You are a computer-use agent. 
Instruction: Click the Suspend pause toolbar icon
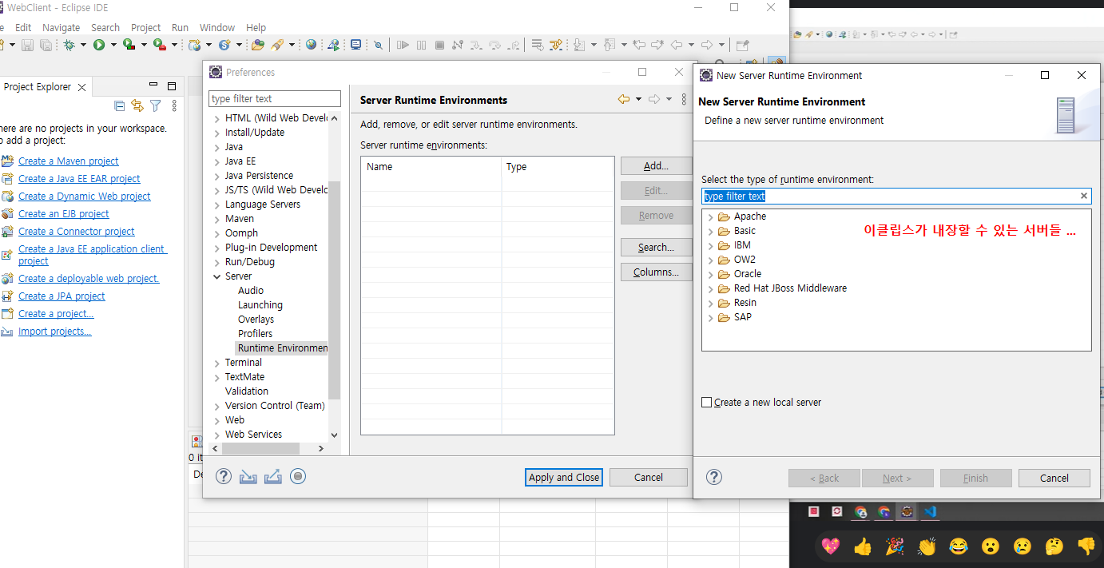pyautogui.click(x=421, y=46)
